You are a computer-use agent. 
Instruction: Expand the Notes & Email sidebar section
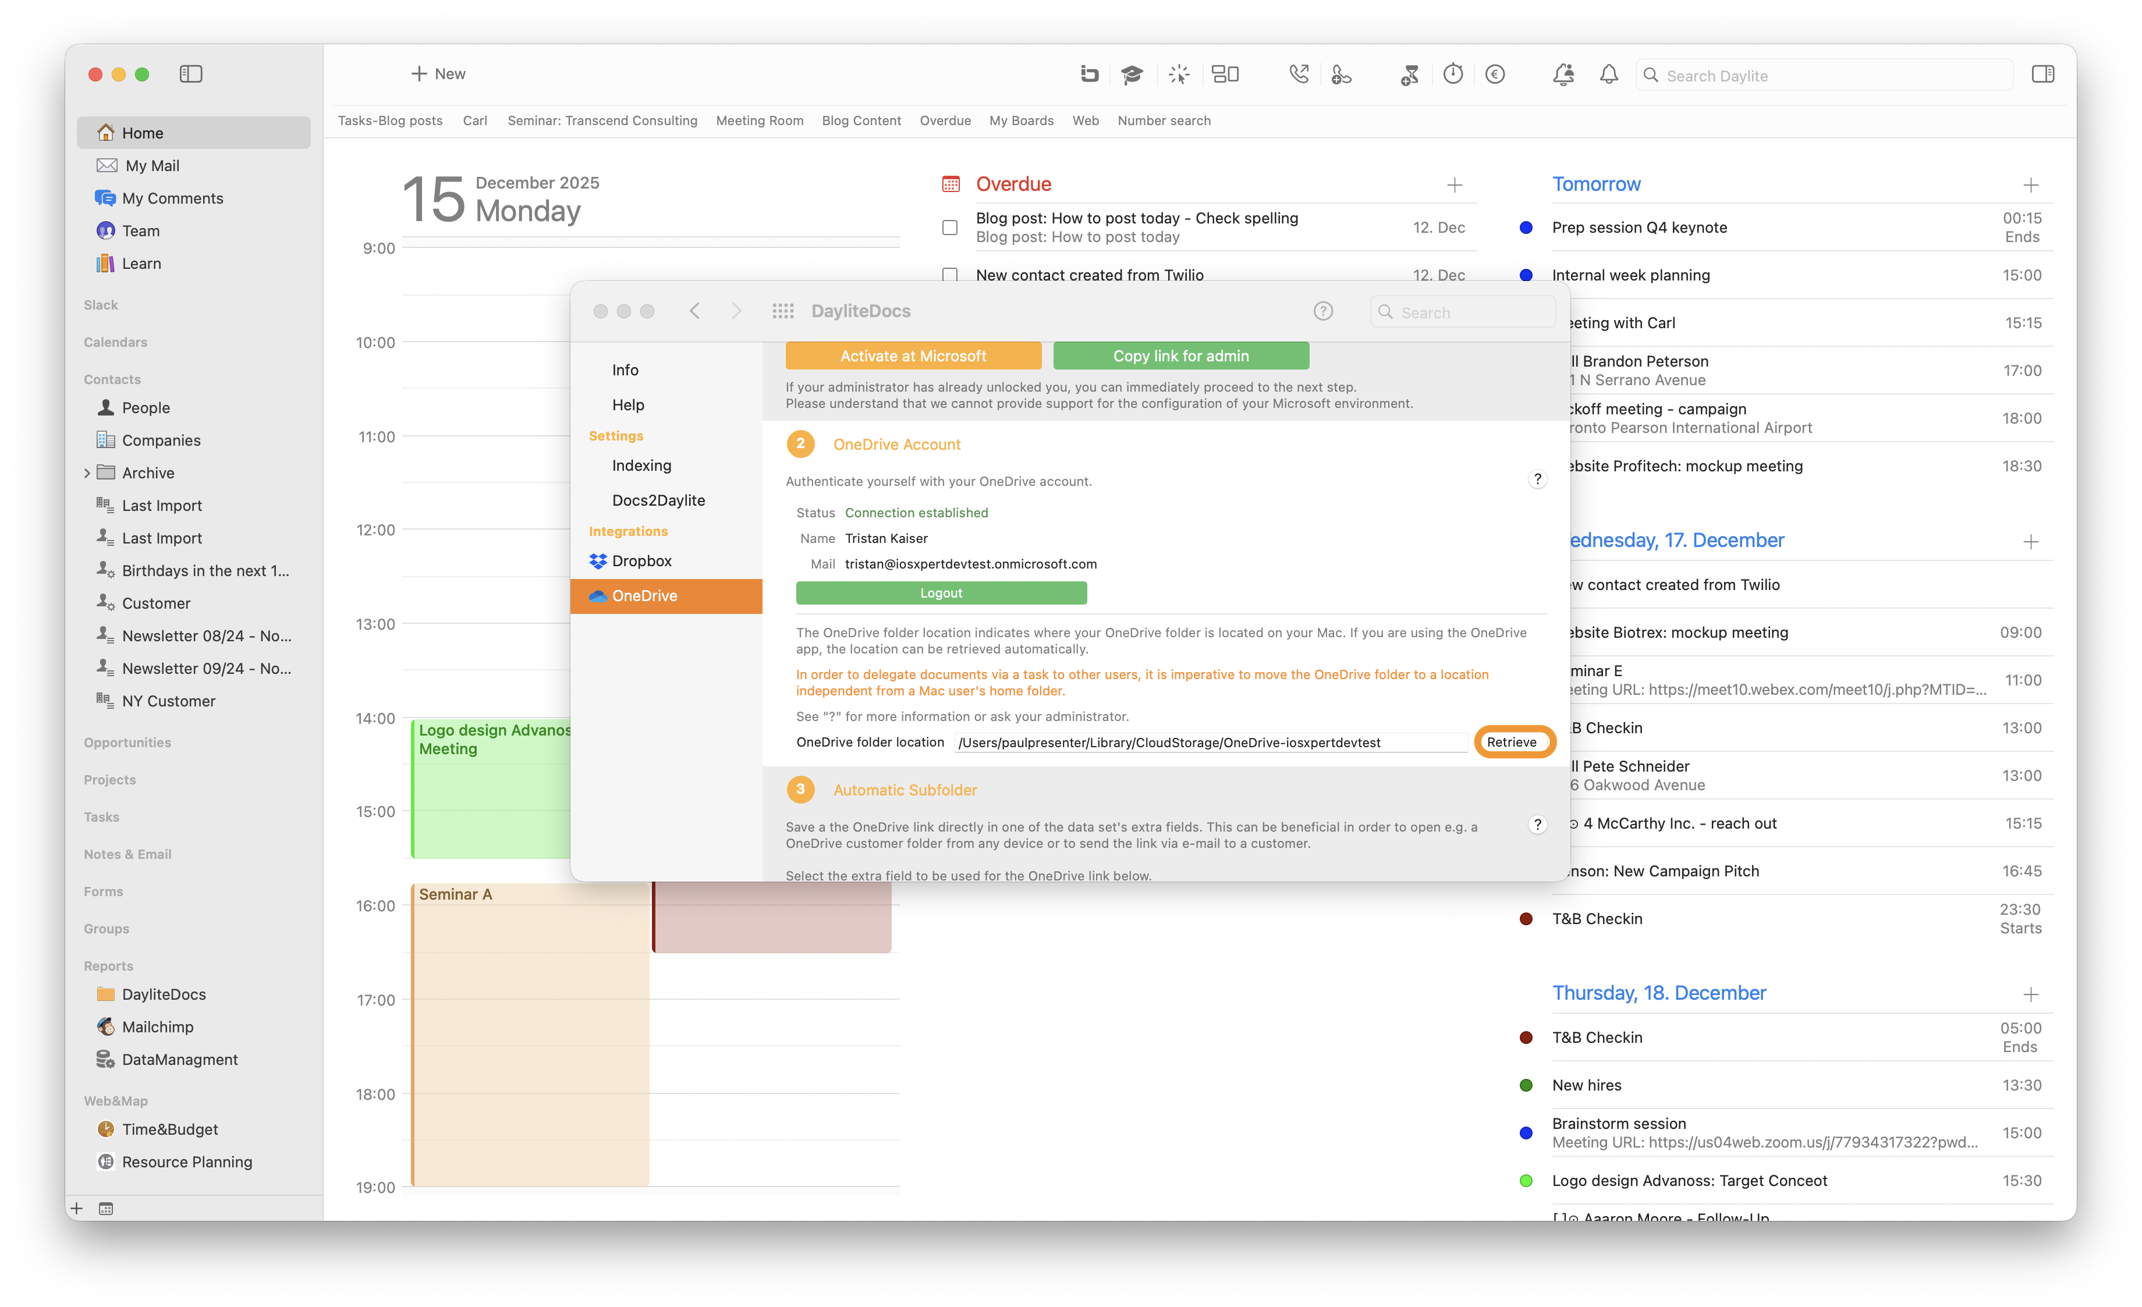point(128,855)
